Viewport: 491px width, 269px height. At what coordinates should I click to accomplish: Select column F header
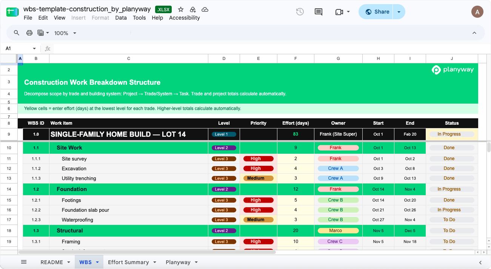tap(296, 58)
